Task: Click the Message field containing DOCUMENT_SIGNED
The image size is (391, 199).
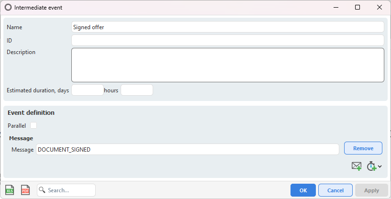Action: pos(188,149)
